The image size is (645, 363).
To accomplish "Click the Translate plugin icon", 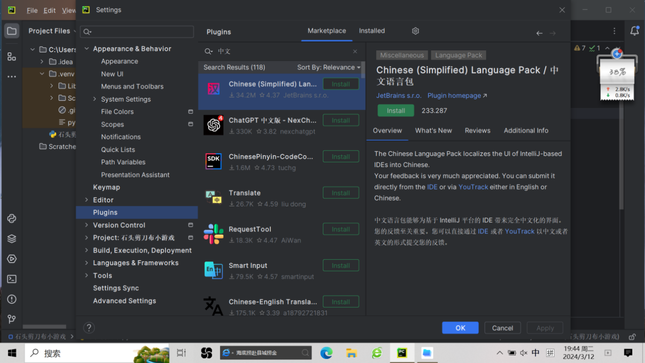I will click(x=214, y=198).
